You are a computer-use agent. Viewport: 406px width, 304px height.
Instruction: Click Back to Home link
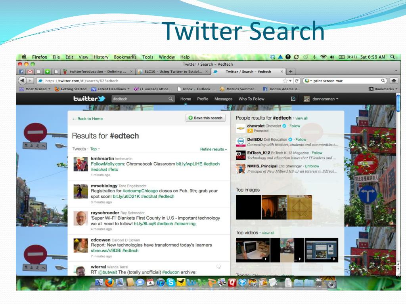(88, 119)
